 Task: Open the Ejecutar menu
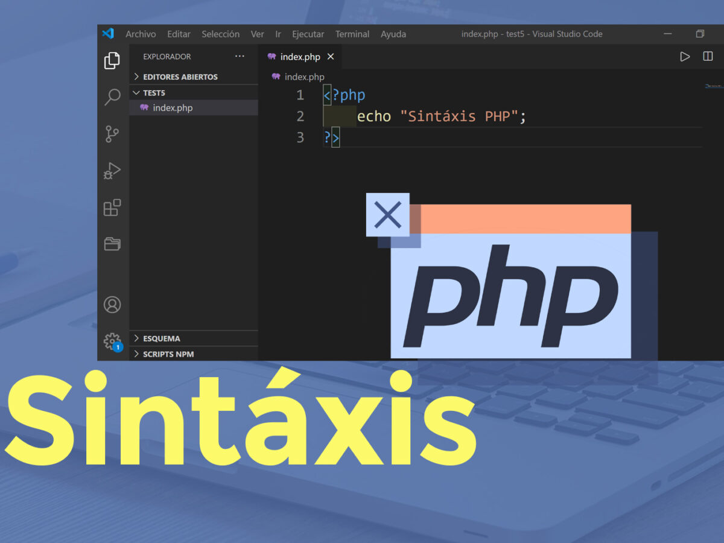[x=308, y=34]
